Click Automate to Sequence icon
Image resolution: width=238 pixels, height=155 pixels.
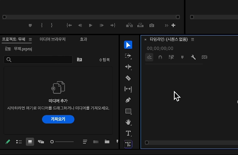pos(96,142)
